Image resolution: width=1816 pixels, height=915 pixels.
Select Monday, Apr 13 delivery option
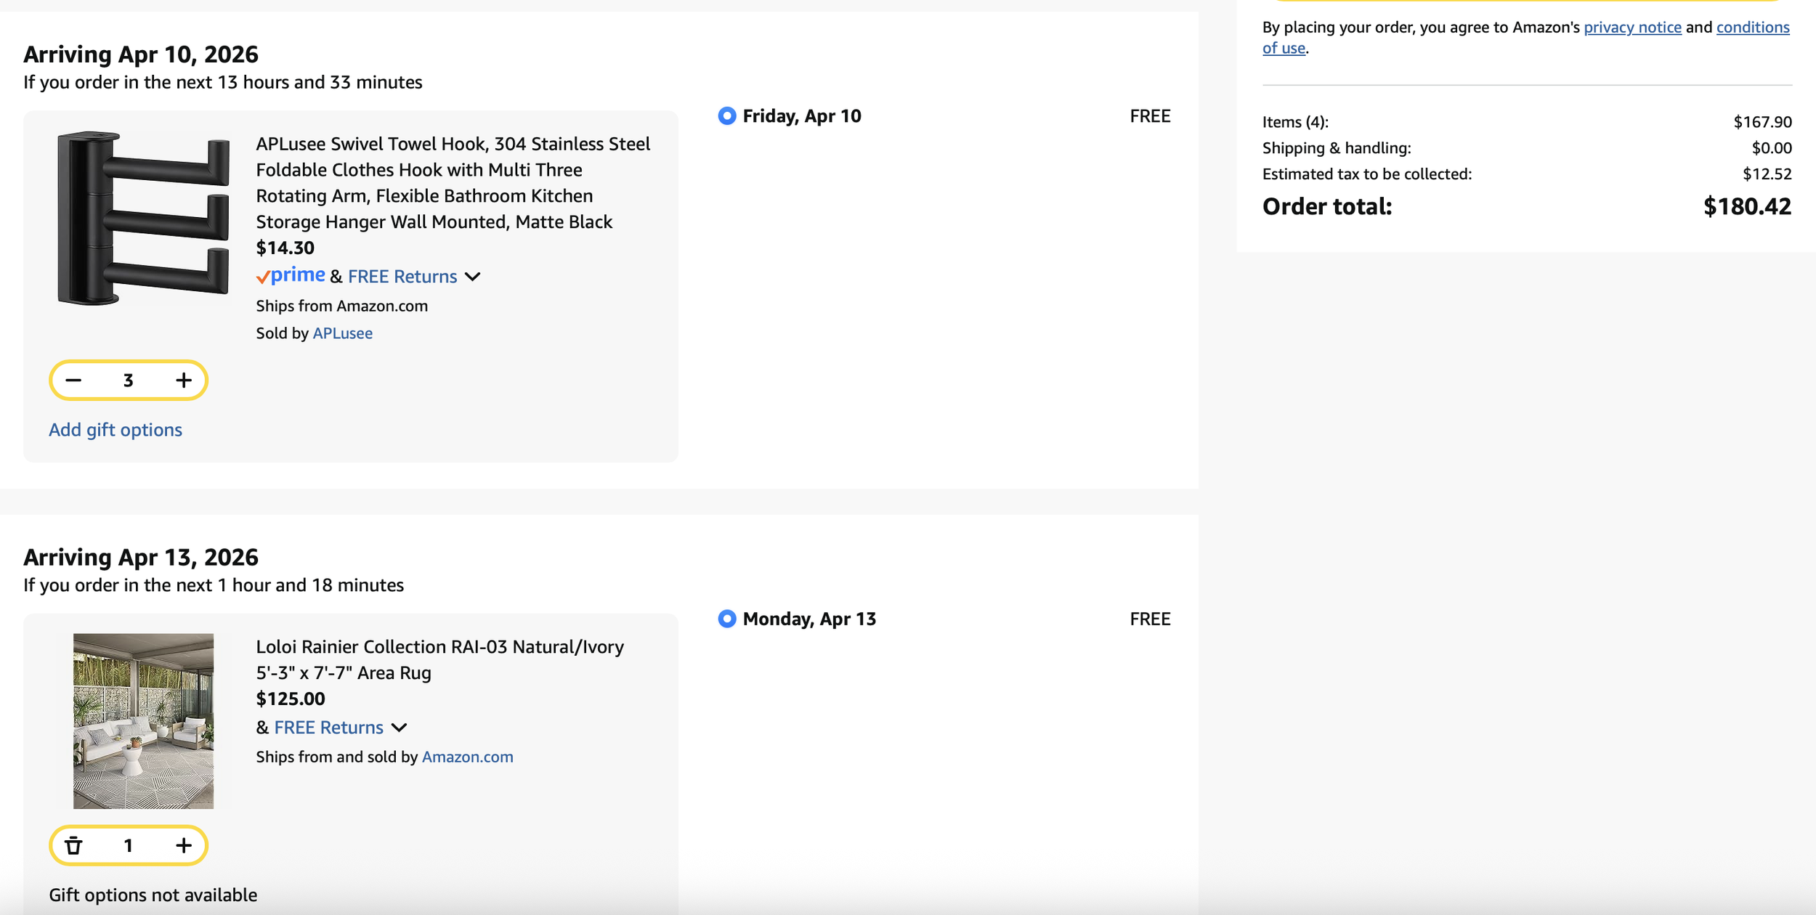coord(726,619)
